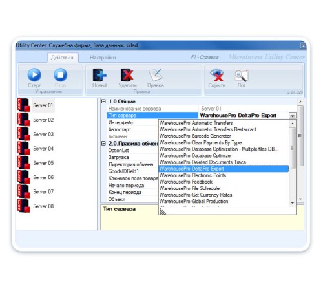Choose WarehousePro Barcode Generator option
Image resolution: width=323 pixels, height=291 pixels.
[224, 136]
